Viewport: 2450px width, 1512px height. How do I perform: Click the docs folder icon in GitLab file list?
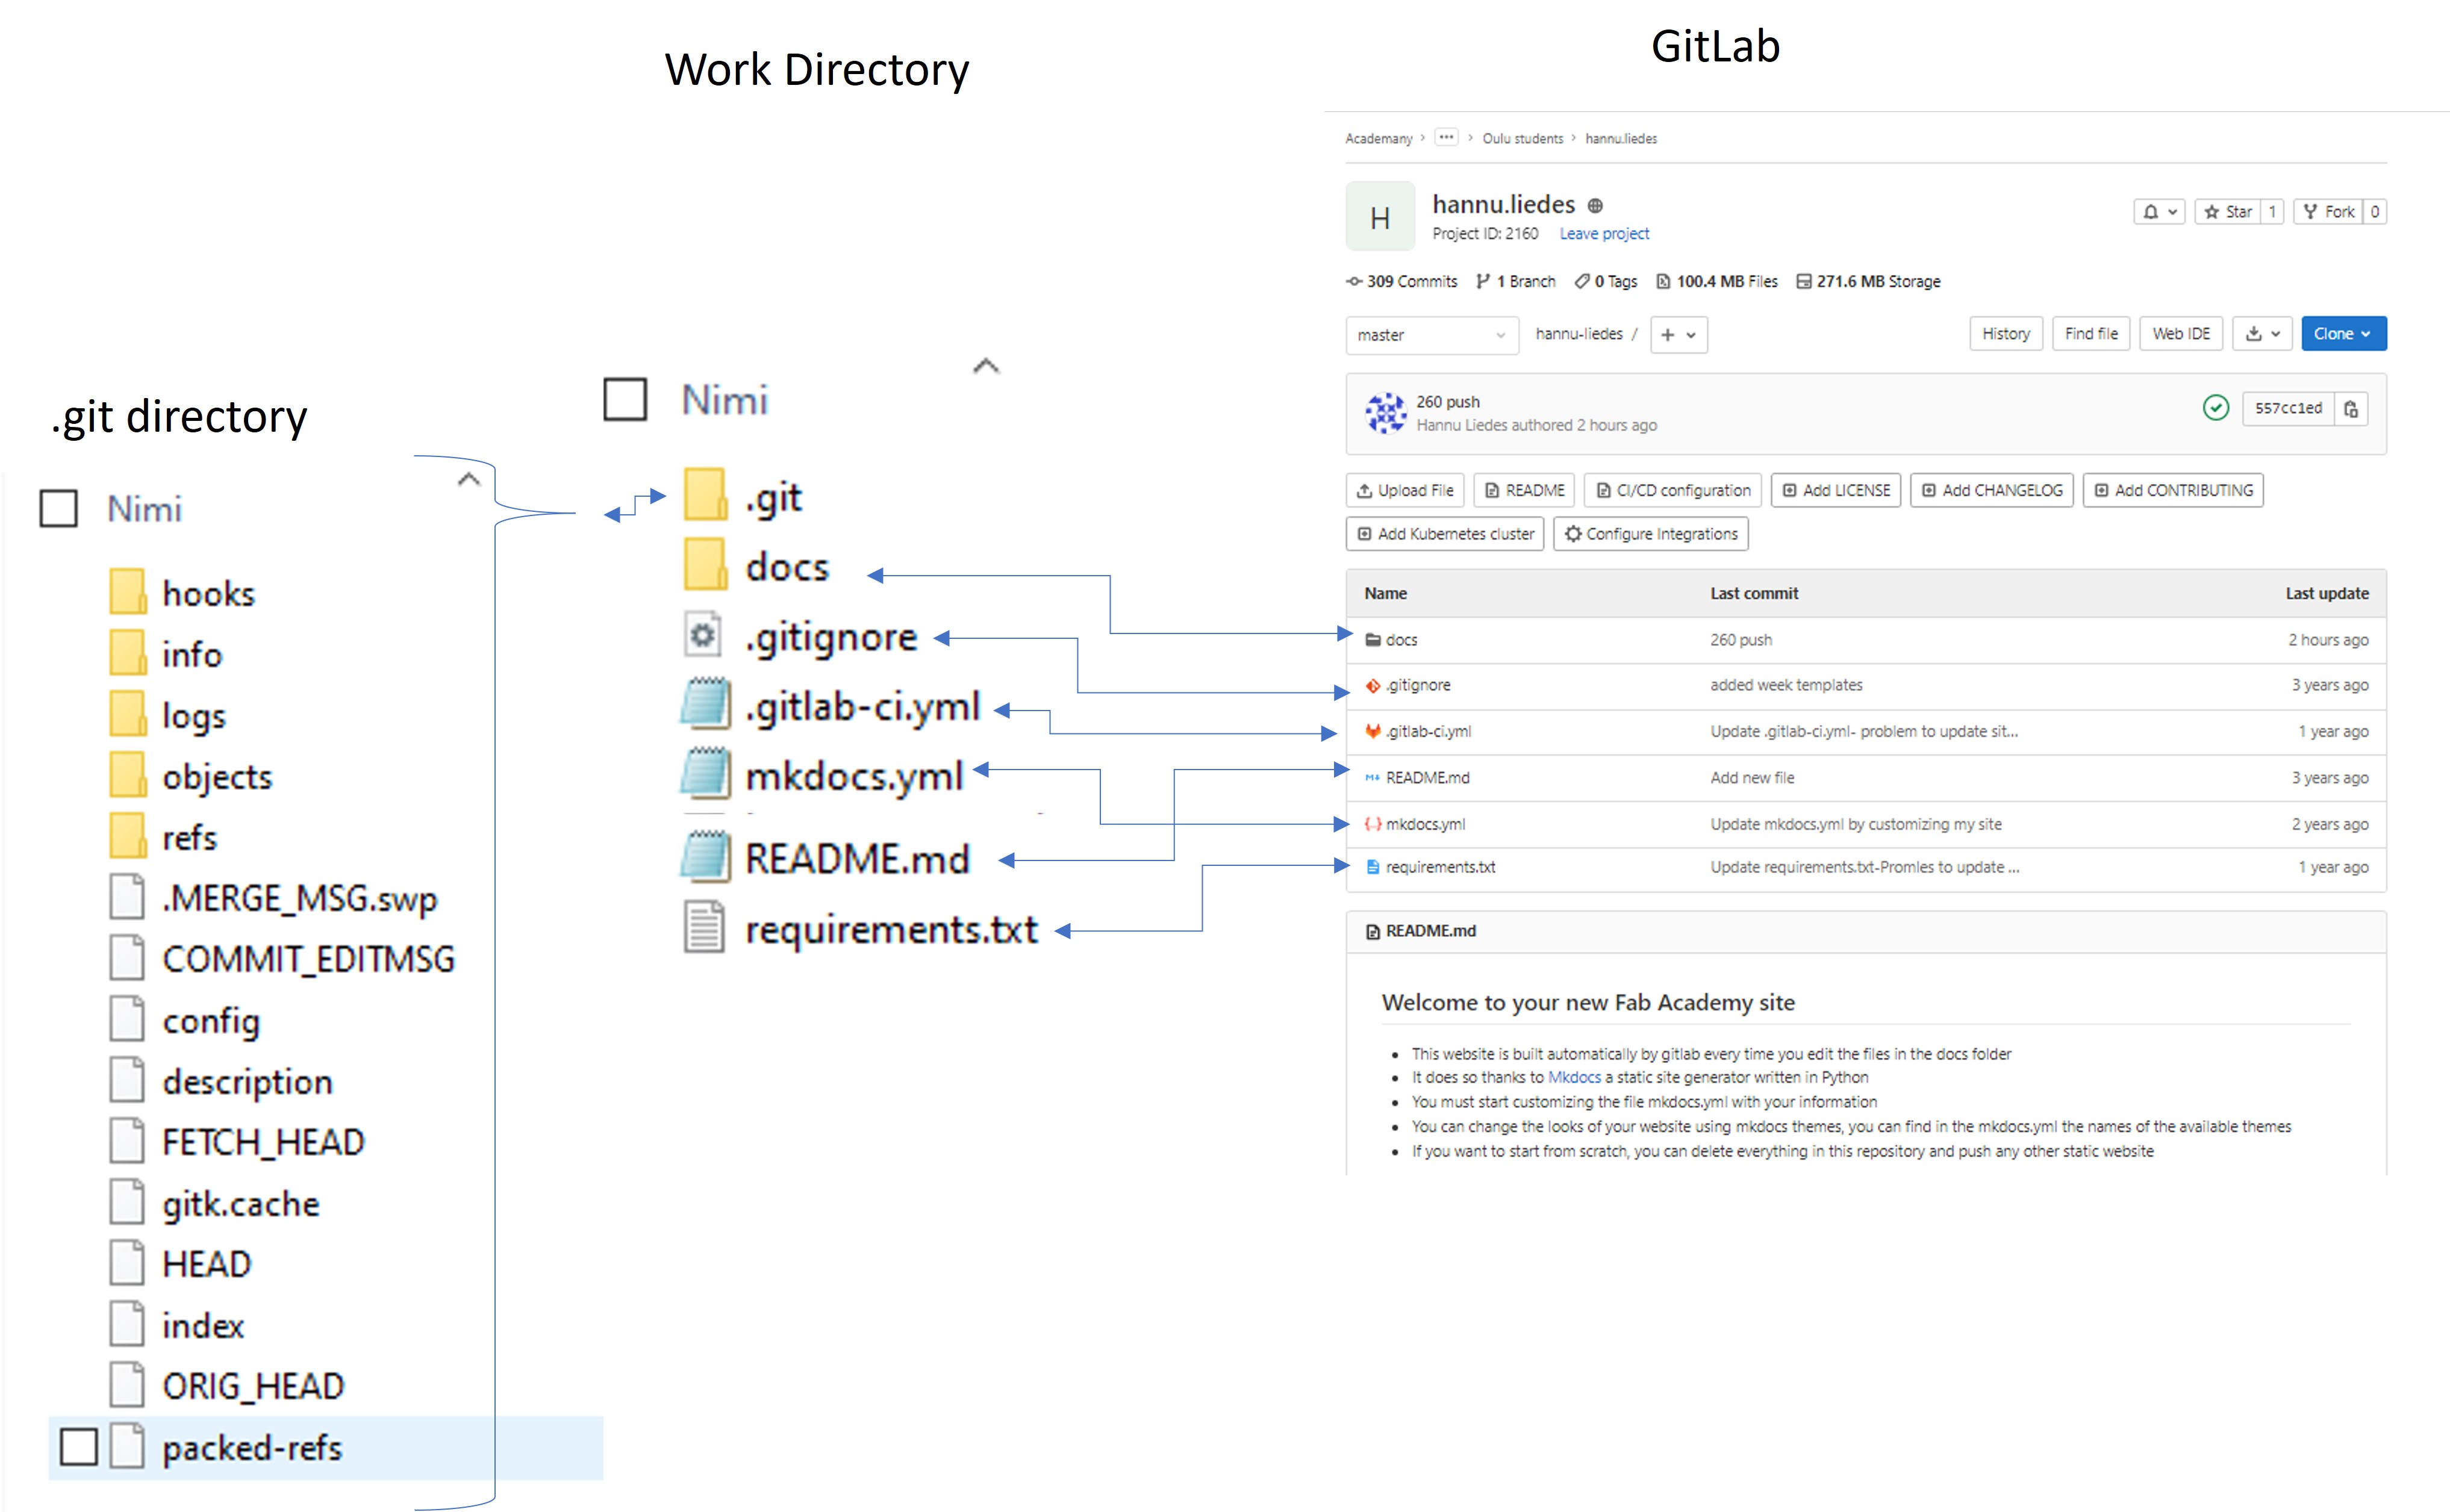[1373, 639]
